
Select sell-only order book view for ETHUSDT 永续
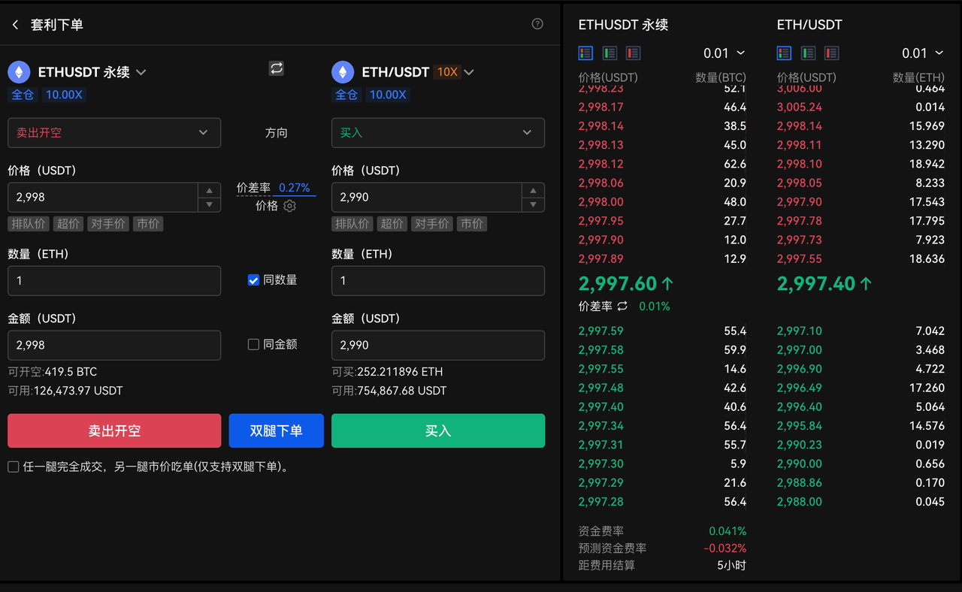[634, 53]
